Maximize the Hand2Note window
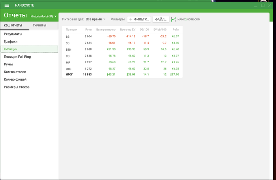 point(263,6)
